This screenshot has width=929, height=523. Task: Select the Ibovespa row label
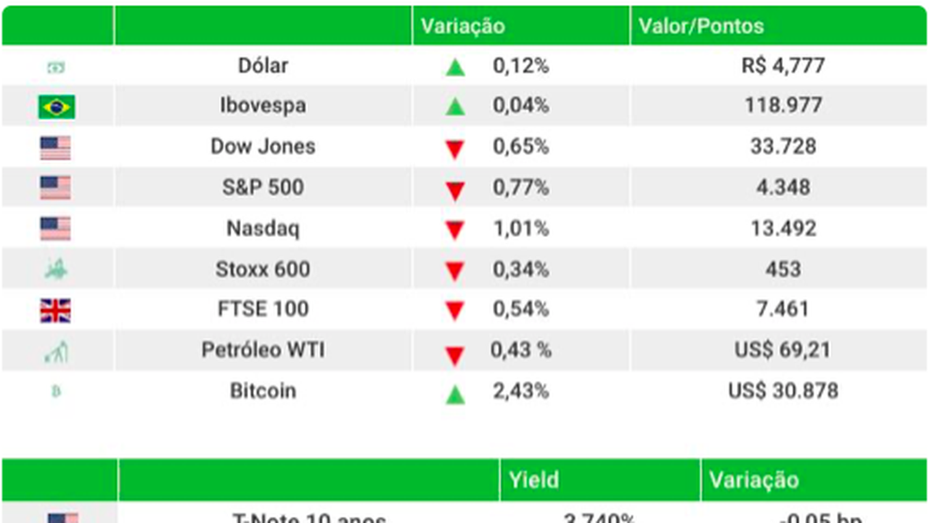click(x=263, y=105)
